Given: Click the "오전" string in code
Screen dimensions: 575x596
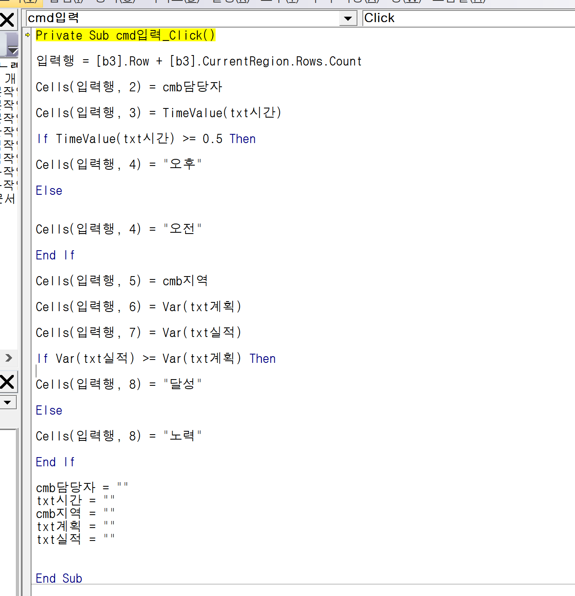Looking at the screenshot, I should point(182,229).
